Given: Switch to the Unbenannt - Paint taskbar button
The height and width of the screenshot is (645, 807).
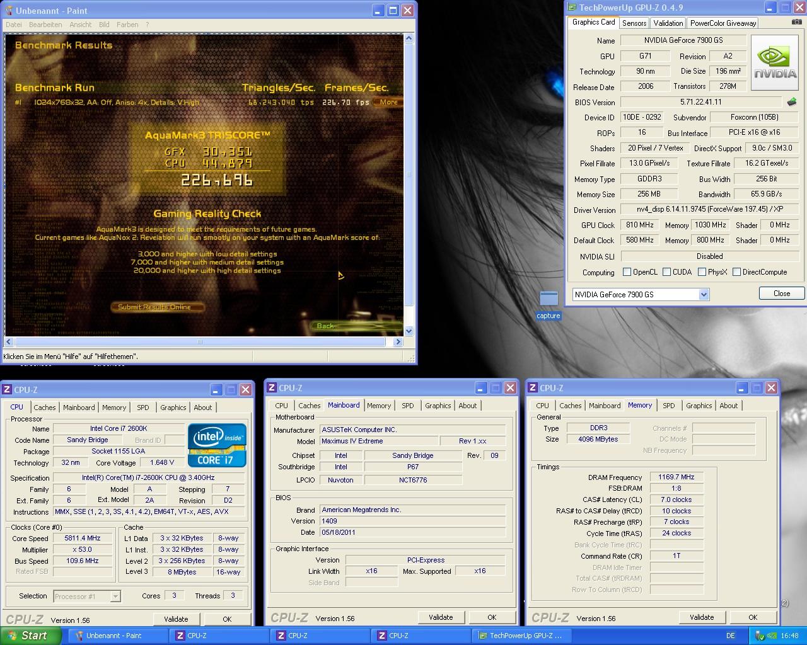Looking at the screenshot, I should point(117,636).
